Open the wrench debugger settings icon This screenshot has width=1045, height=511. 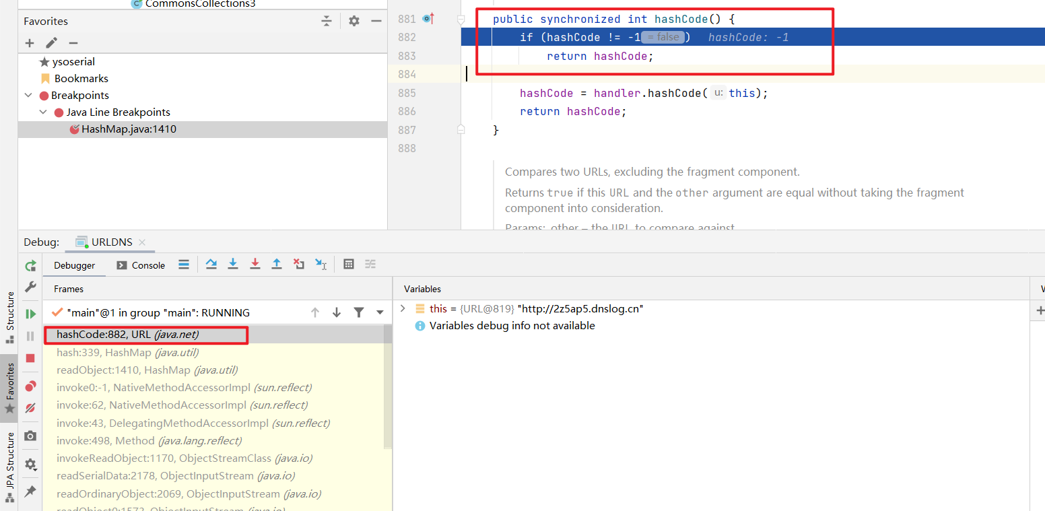coord(30,287)
